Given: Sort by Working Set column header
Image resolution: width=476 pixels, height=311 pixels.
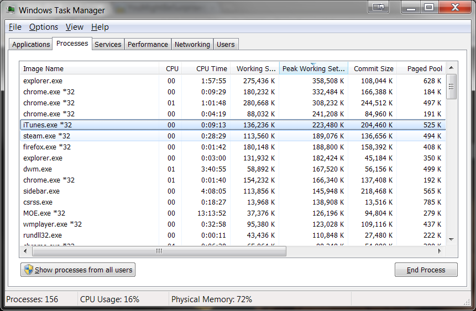Looking at the screenshot, I should click(255, 68).
